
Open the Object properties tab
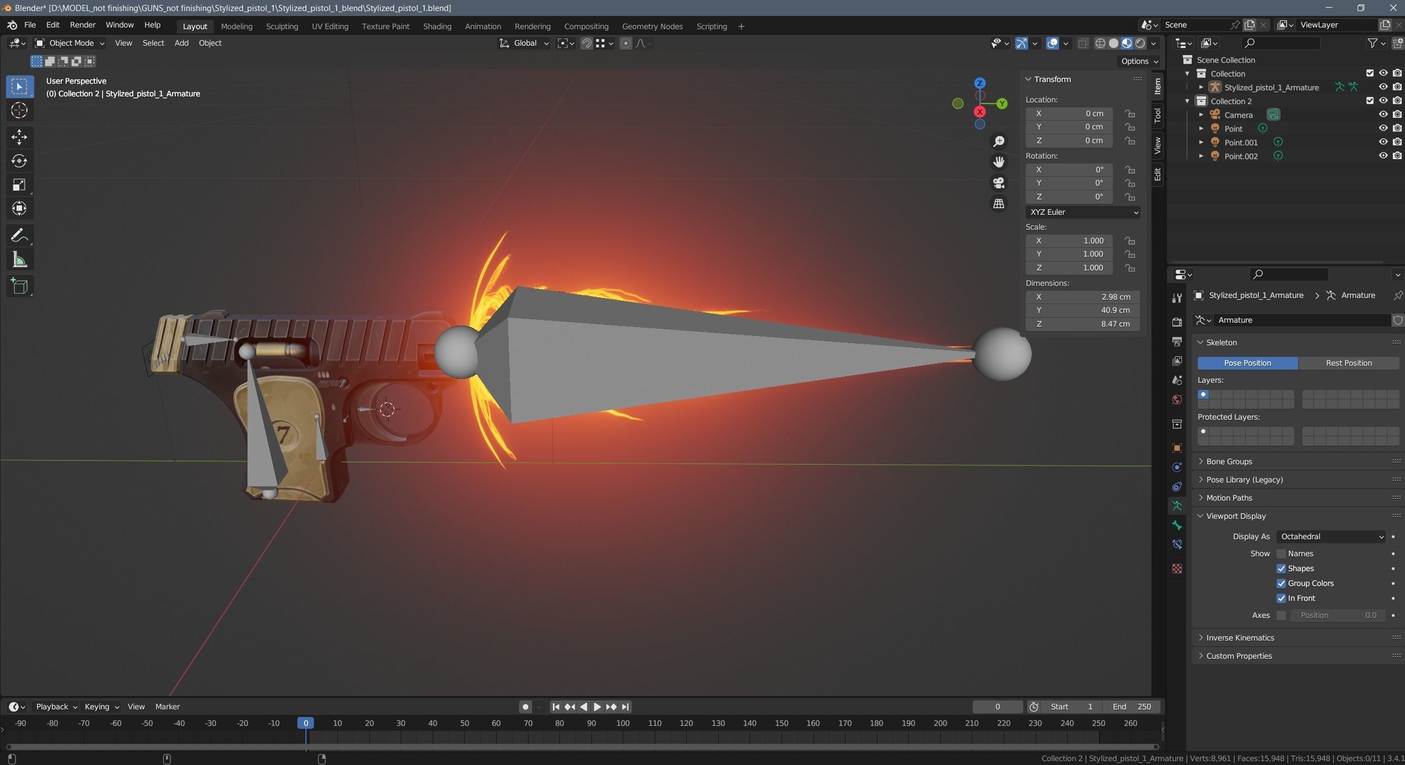[1177, 448]
